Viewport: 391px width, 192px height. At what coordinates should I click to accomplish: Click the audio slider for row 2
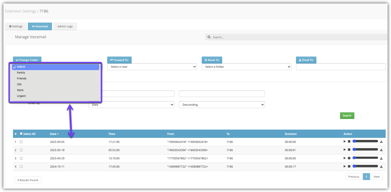365,150
